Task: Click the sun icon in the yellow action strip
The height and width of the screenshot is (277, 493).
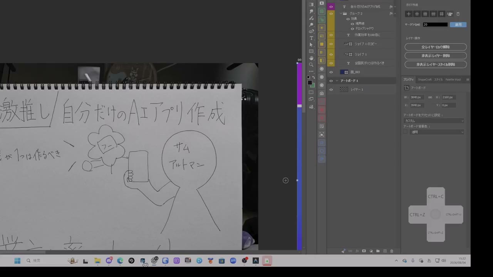Action: [322, 28]
